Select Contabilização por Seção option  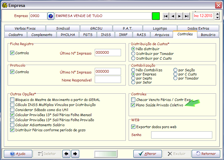click(x=175, y=70)
